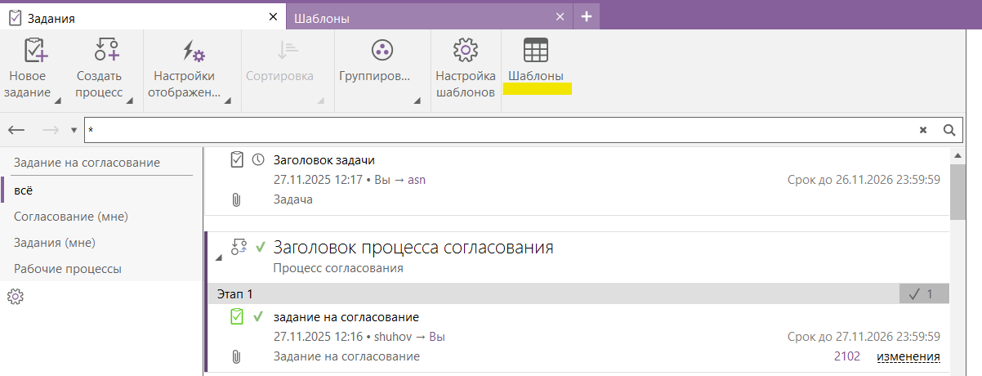
Task: Open the Группировка icon
Action: click(x=382, y=51)
